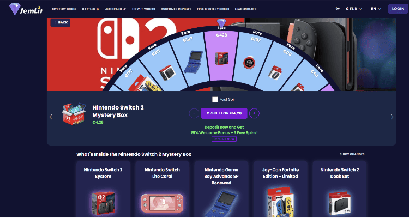Toggle the light mode sun icon
Viewport: 409px width, 218px height.
coord(338,9)
